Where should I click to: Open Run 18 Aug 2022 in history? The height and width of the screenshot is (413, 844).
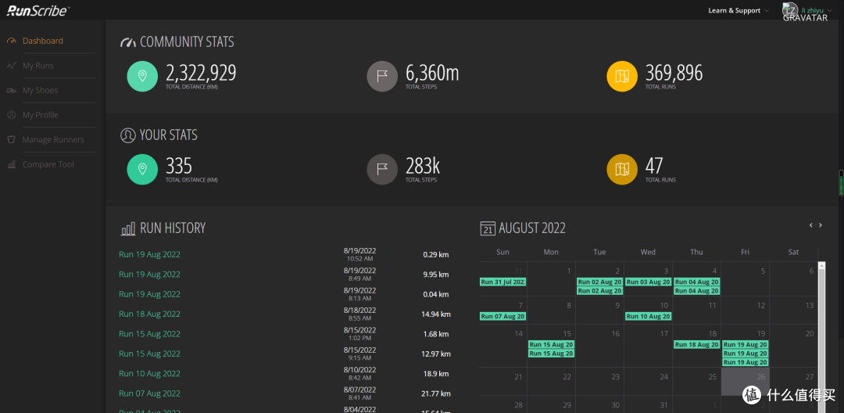click(149, 314)
